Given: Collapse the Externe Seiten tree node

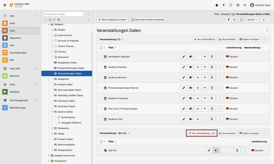Looking at the screenshot, I should [x=52, y=112].
